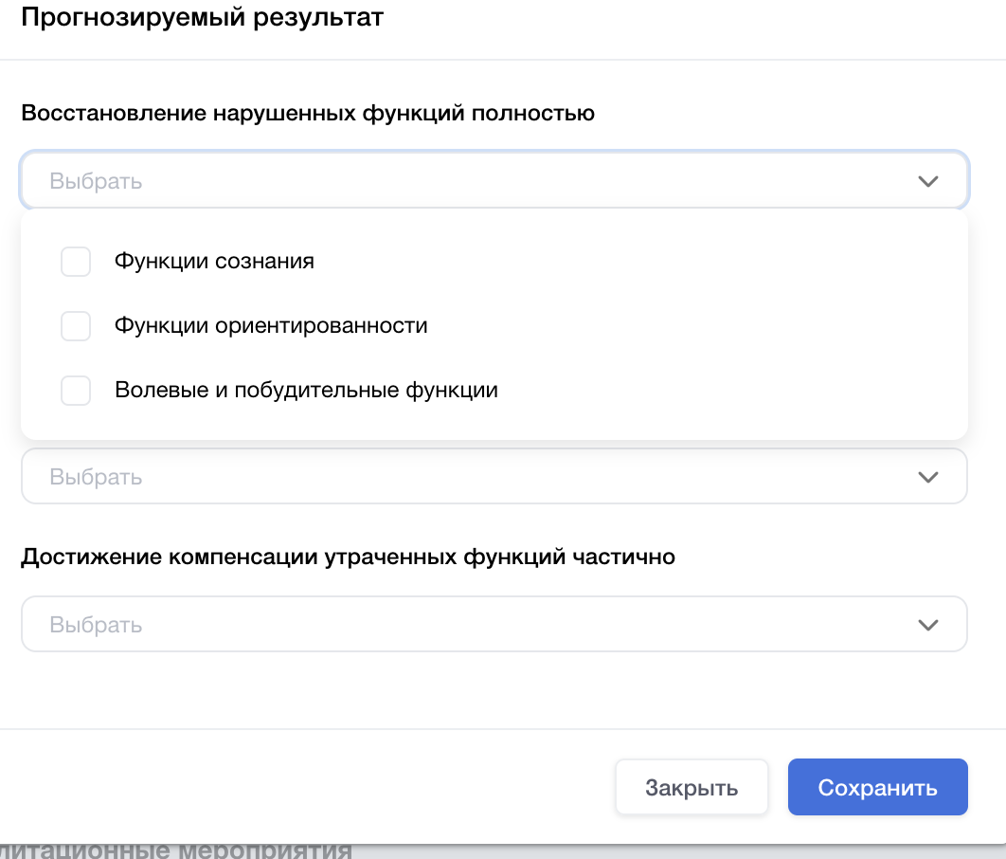This screenshot has width=1006, height=859.
Task: Expand the Достижение компенсации утраченных функций частично dropdown
Action: 474,625
